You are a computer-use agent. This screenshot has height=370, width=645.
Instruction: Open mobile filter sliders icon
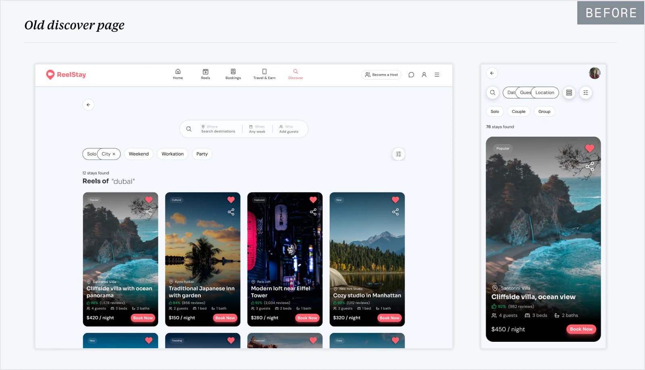point(586,93)
